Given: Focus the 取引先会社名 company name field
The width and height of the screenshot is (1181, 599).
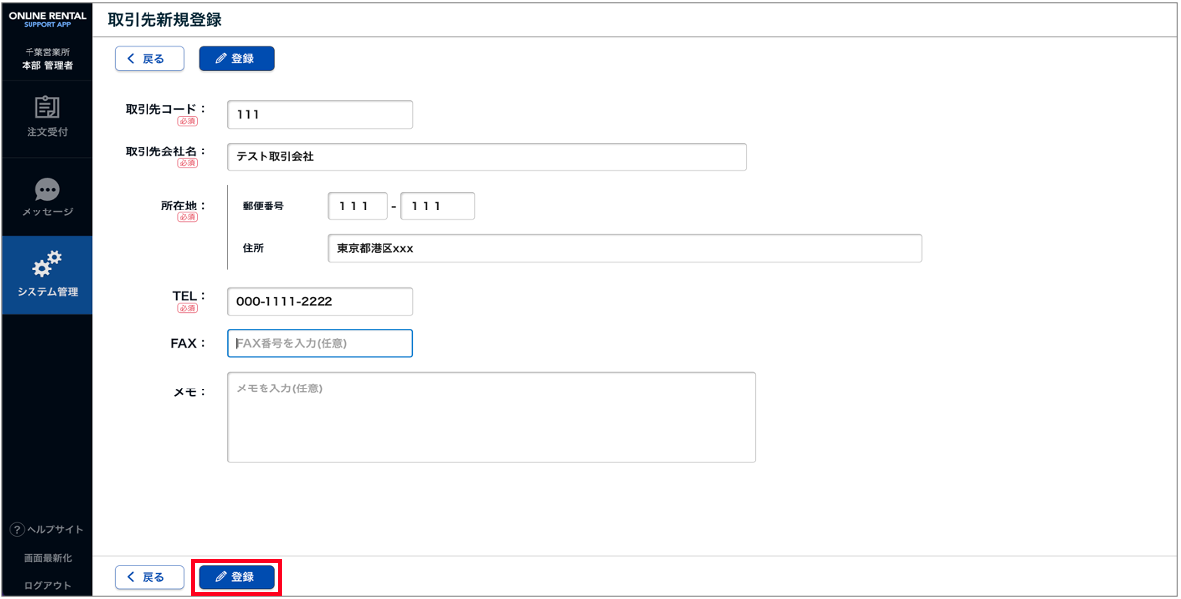Looking at the screenshot, I should click(487, 157).
